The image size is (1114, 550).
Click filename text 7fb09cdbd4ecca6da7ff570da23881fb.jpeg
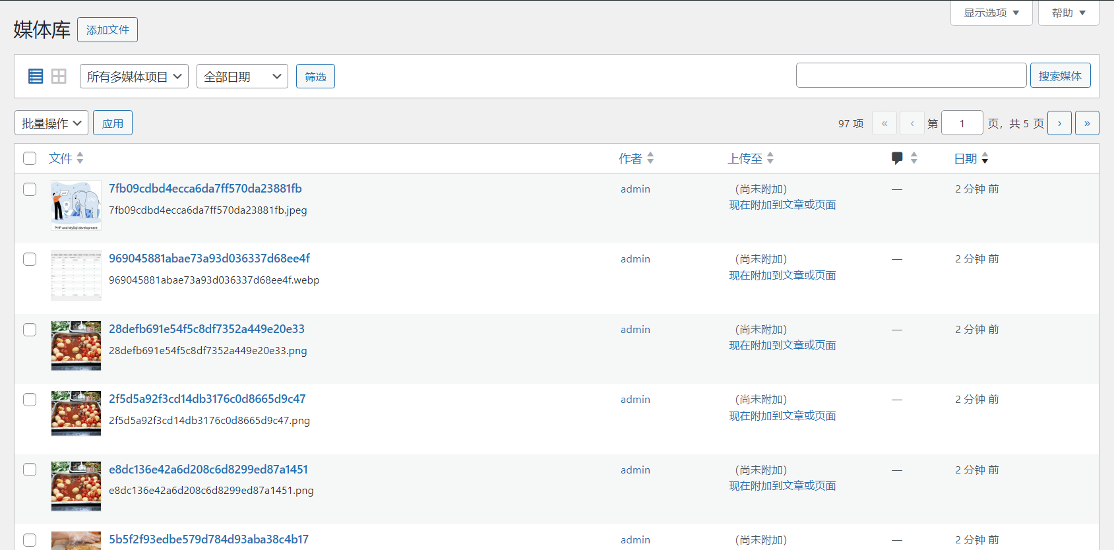(208, 210)
